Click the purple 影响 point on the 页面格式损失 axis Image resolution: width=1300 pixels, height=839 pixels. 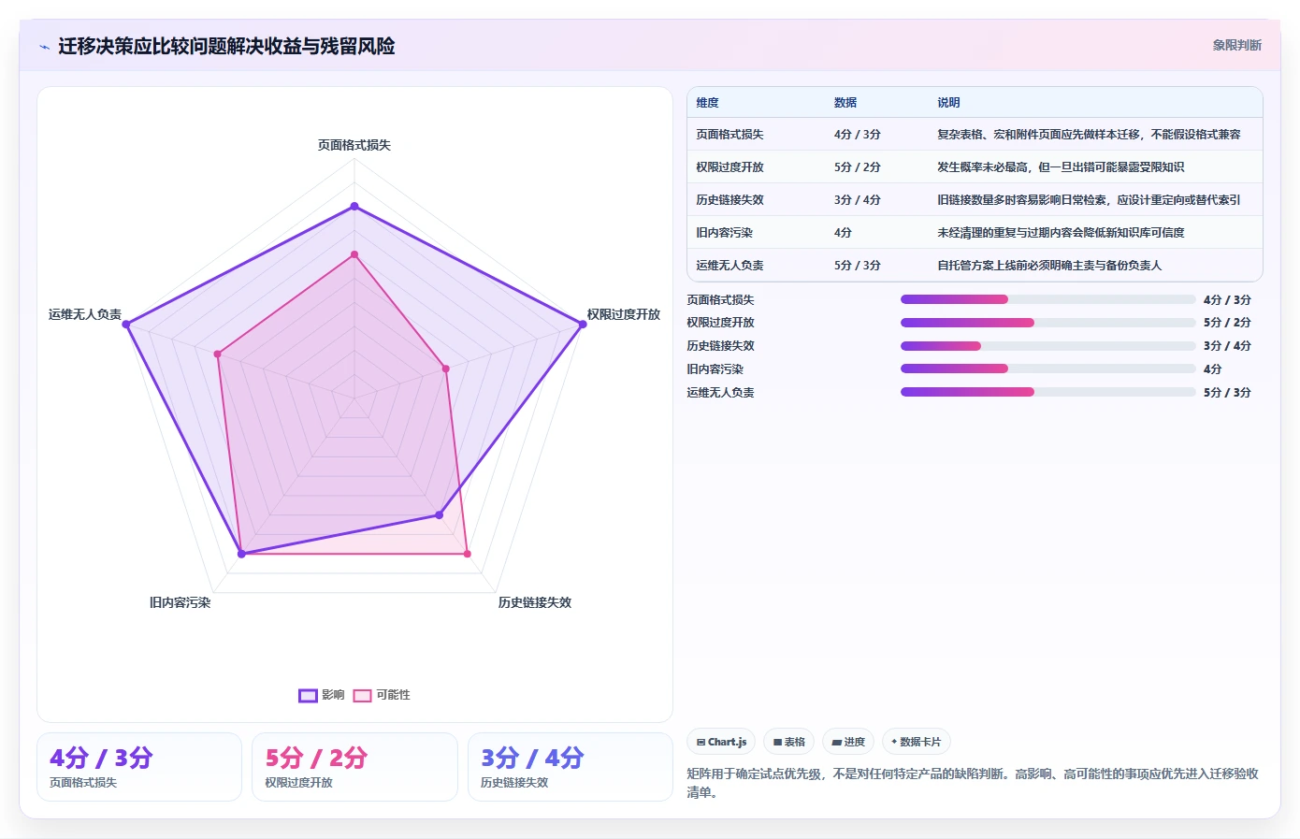(354, 206)
